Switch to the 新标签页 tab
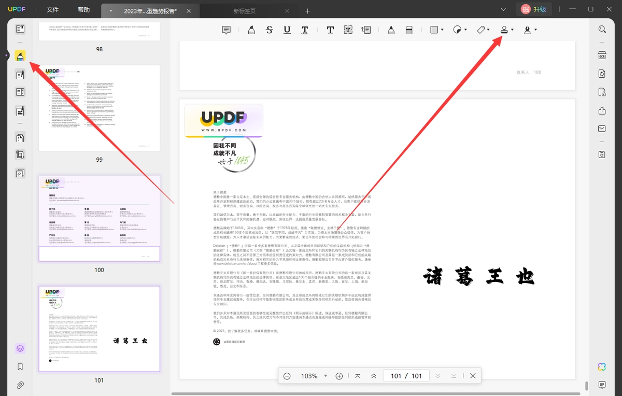 coord(244,11)
